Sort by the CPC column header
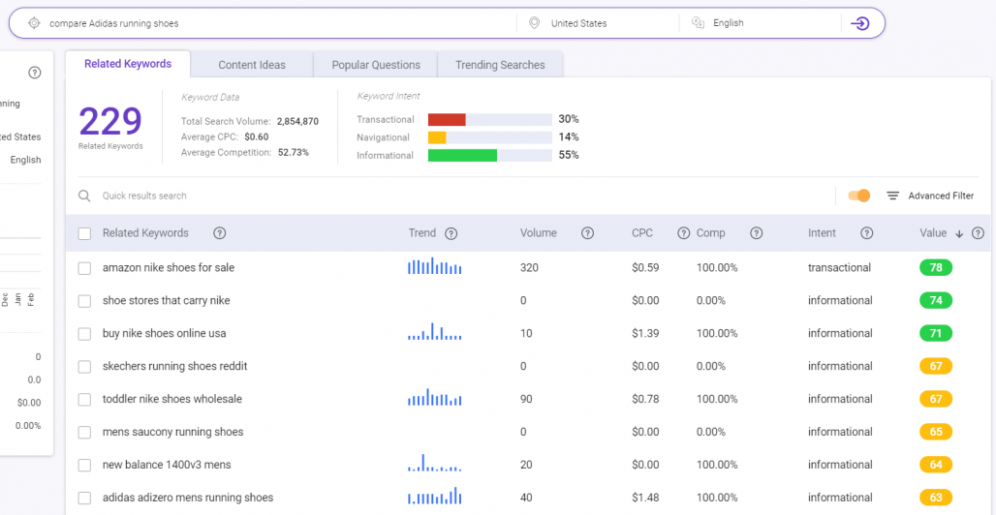The width and height of the screenshot is (996, 515). pyautogui.click(x=642, y=233)
